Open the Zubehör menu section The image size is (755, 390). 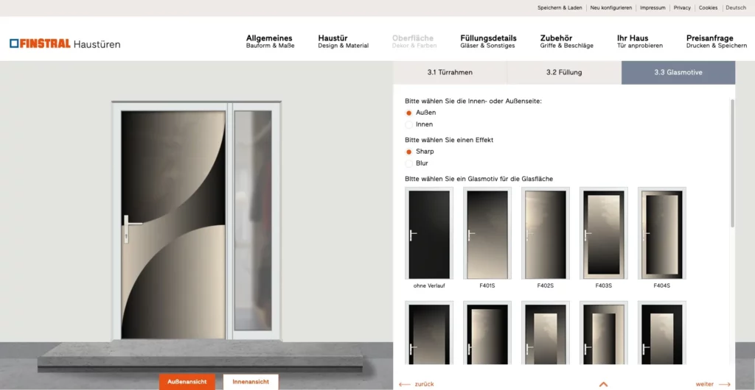tap(567, 41)
